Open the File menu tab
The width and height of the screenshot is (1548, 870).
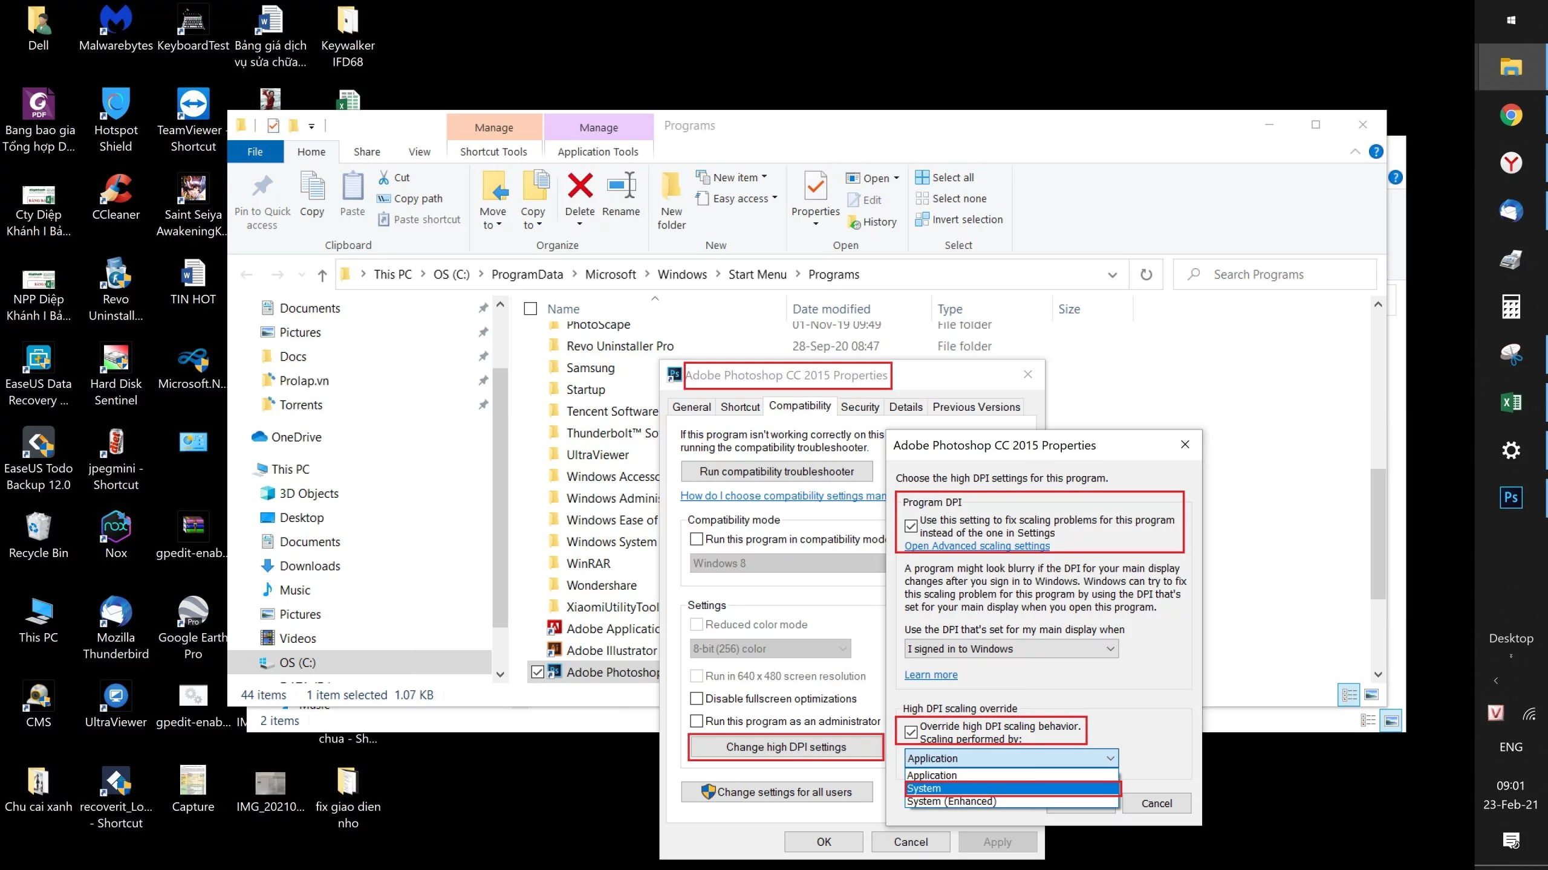[x=255, y=152]
